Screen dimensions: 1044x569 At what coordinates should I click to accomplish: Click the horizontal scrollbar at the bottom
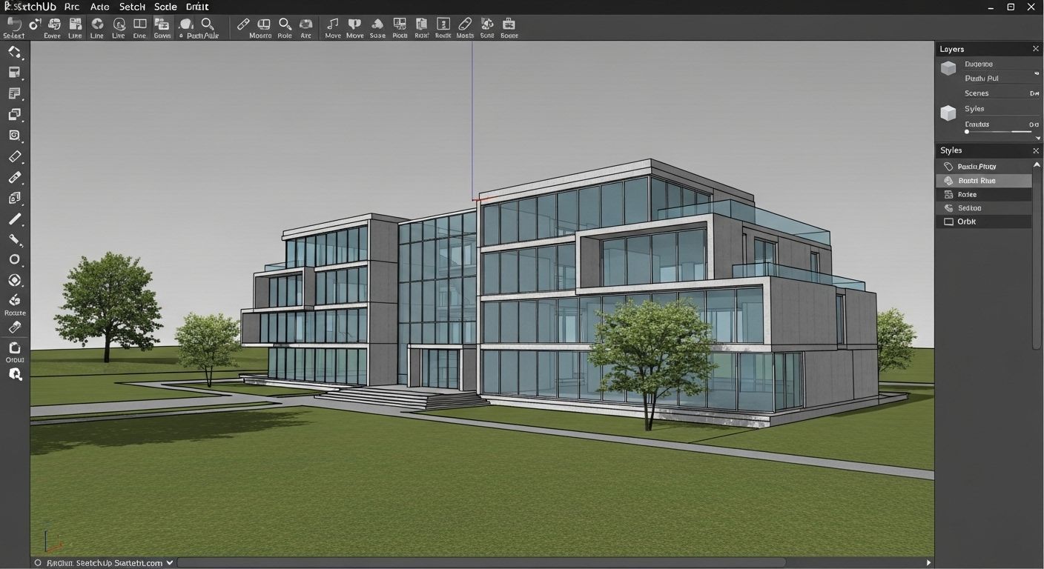(x=482, y=562)
